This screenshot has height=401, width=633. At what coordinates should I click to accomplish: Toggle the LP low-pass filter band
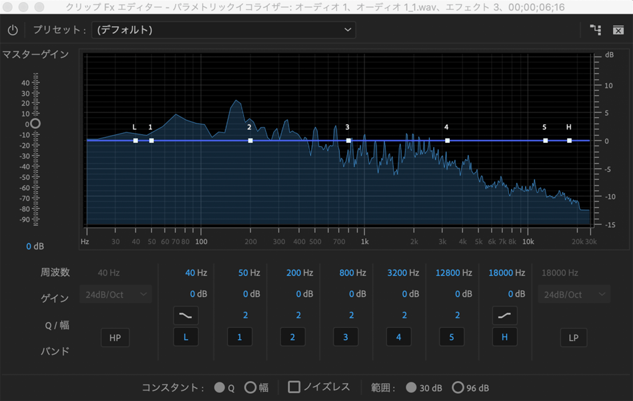[x=573, y=337]
